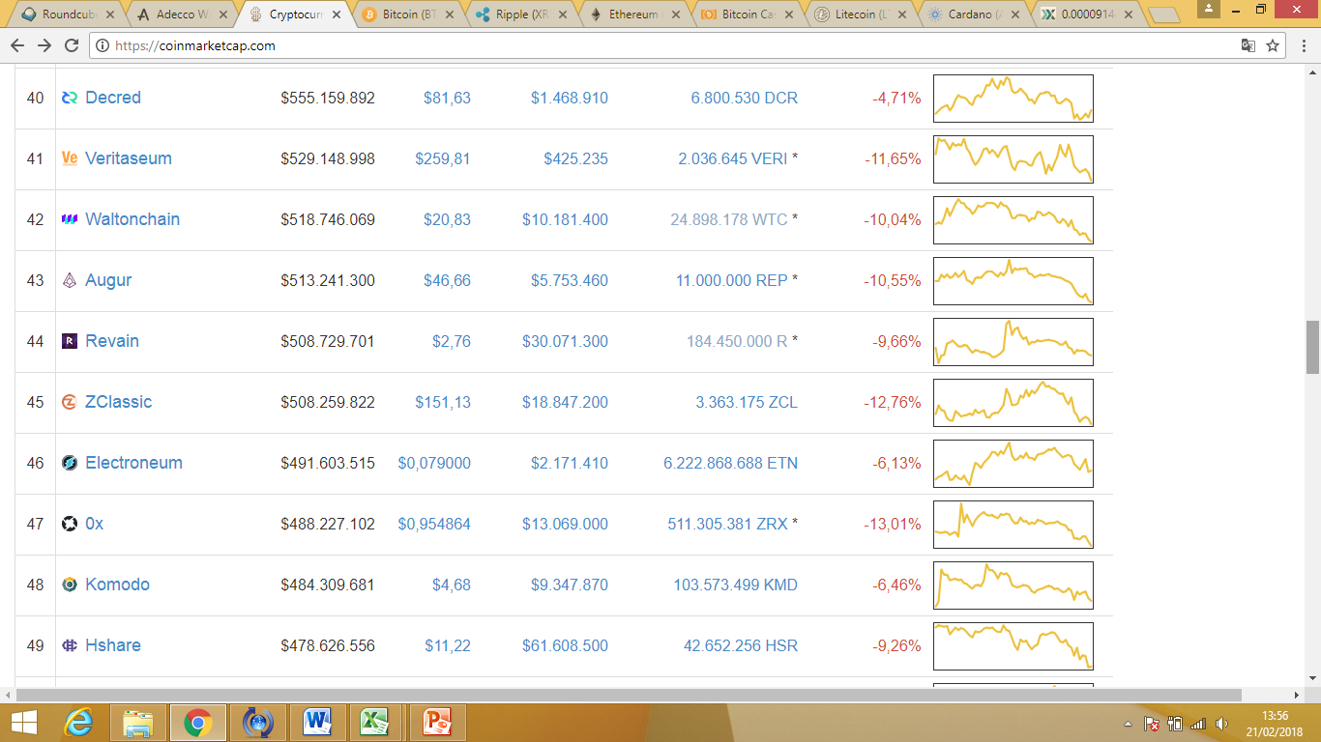Click the translate page icon

(x=1248, y=45)
